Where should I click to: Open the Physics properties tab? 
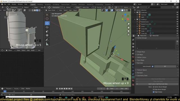coord(133,71)
